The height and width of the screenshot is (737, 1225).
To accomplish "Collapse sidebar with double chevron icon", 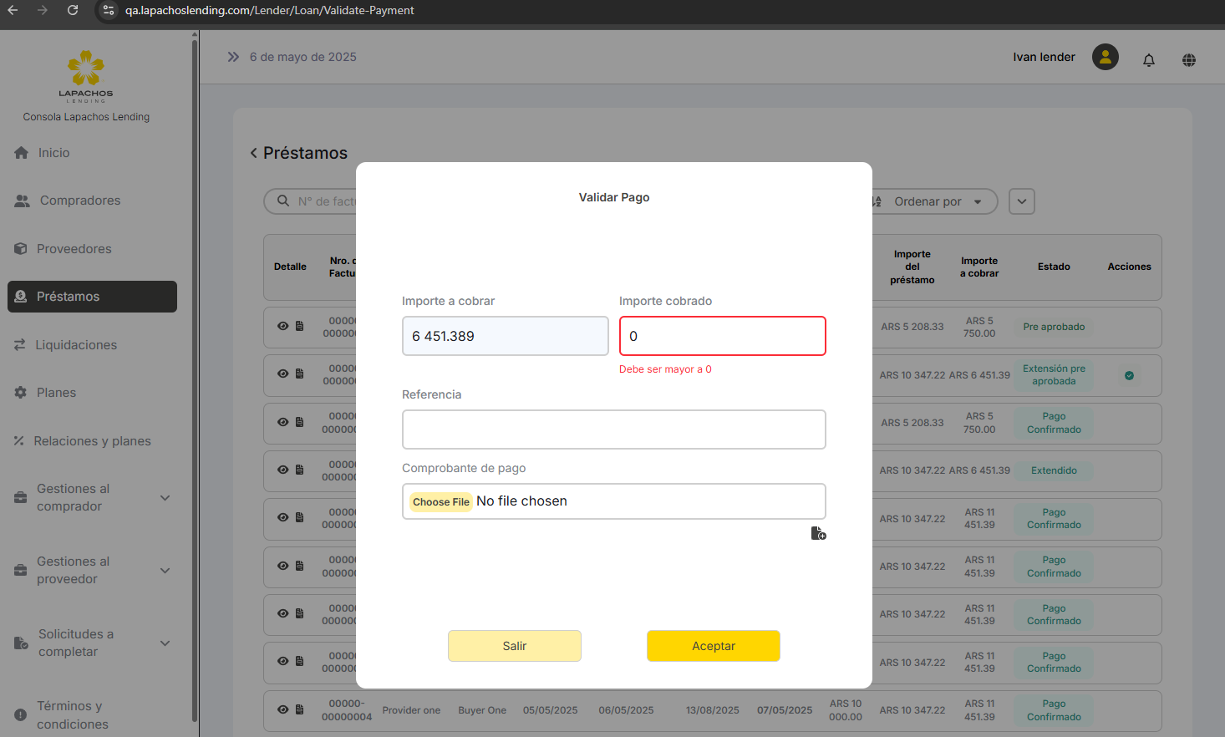I will (233, 57).
